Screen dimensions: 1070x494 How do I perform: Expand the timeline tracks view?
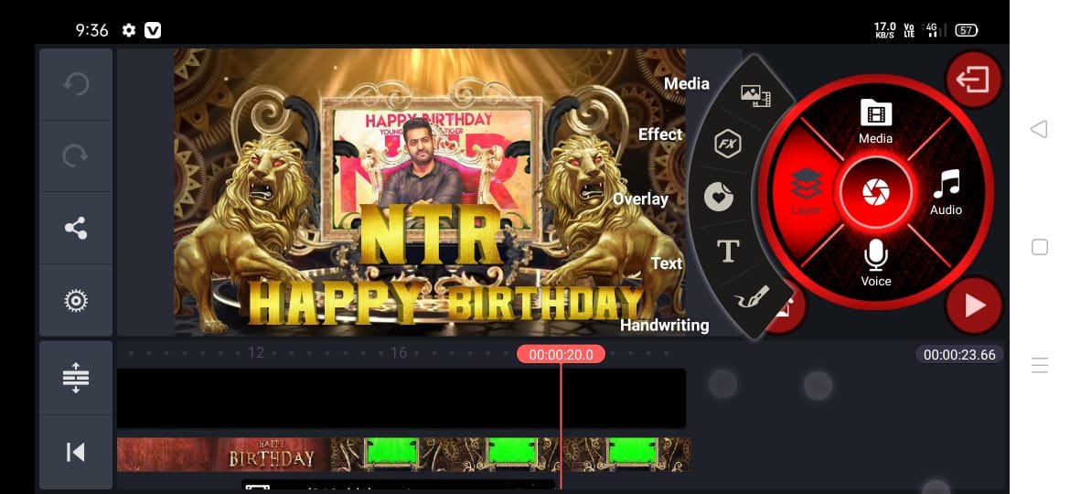point(76,378)
